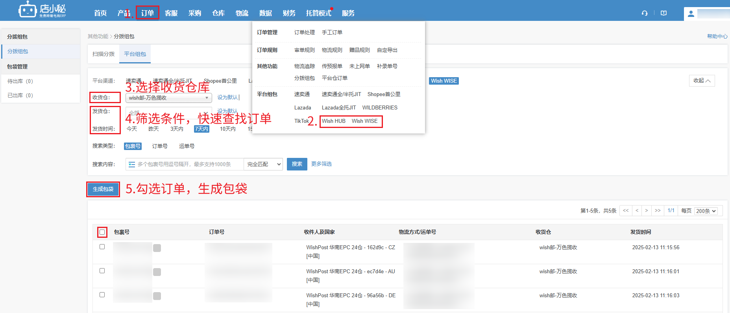The image size is (730, 313).
Task: Choose Lazada全托JIT in the order menu
Action: pyautogui.click(x=339, y=107)
